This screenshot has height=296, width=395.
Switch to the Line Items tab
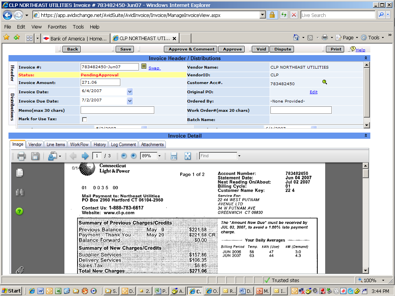[x=56, y=145]
